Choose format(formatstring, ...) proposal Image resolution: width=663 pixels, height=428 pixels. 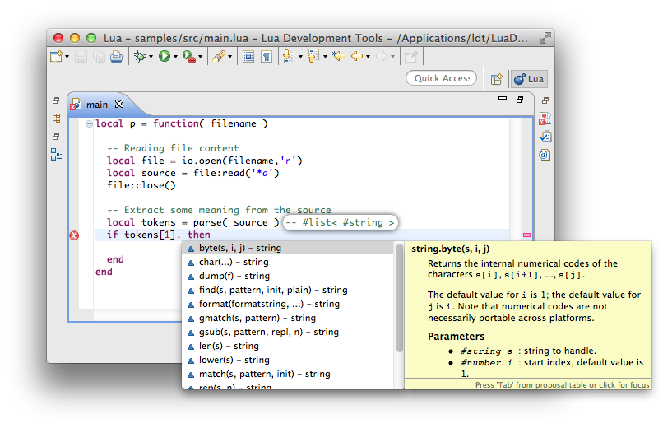tap(289, 304)
